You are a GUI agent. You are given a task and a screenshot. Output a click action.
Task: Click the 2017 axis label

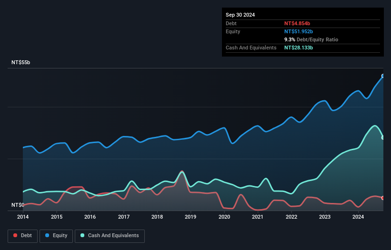pos(124,217)
